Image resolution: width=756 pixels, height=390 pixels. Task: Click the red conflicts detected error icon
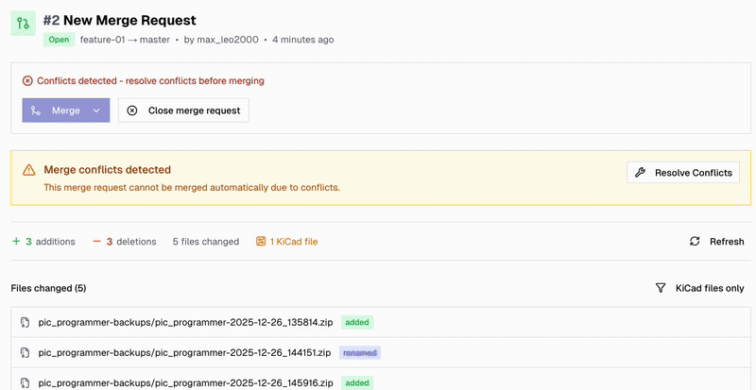(x=27, y=80)
